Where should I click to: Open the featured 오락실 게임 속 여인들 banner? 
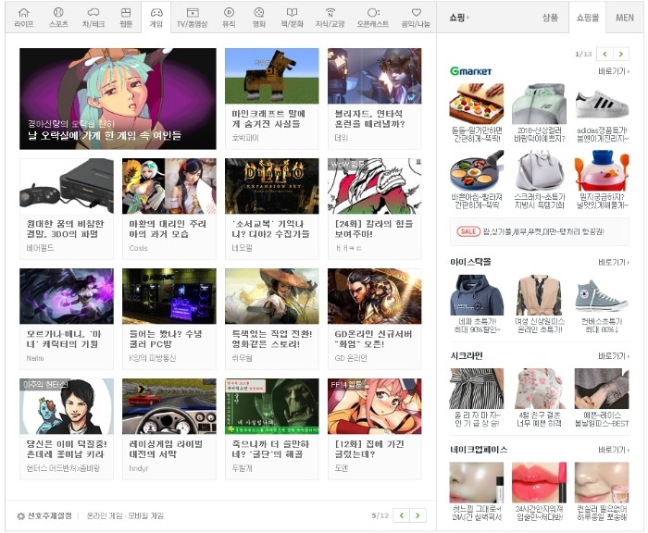click(x=118, y=99)
